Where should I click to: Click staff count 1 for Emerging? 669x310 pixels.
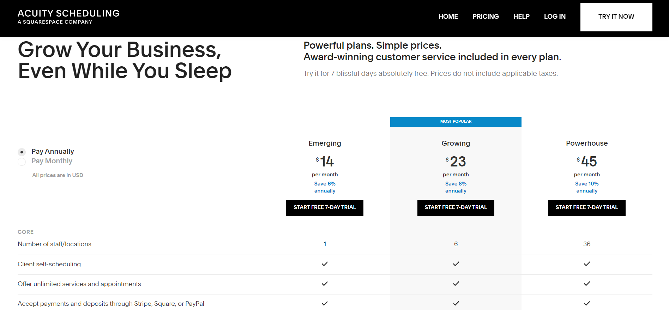pyautogui.click(x=325, y=244)
